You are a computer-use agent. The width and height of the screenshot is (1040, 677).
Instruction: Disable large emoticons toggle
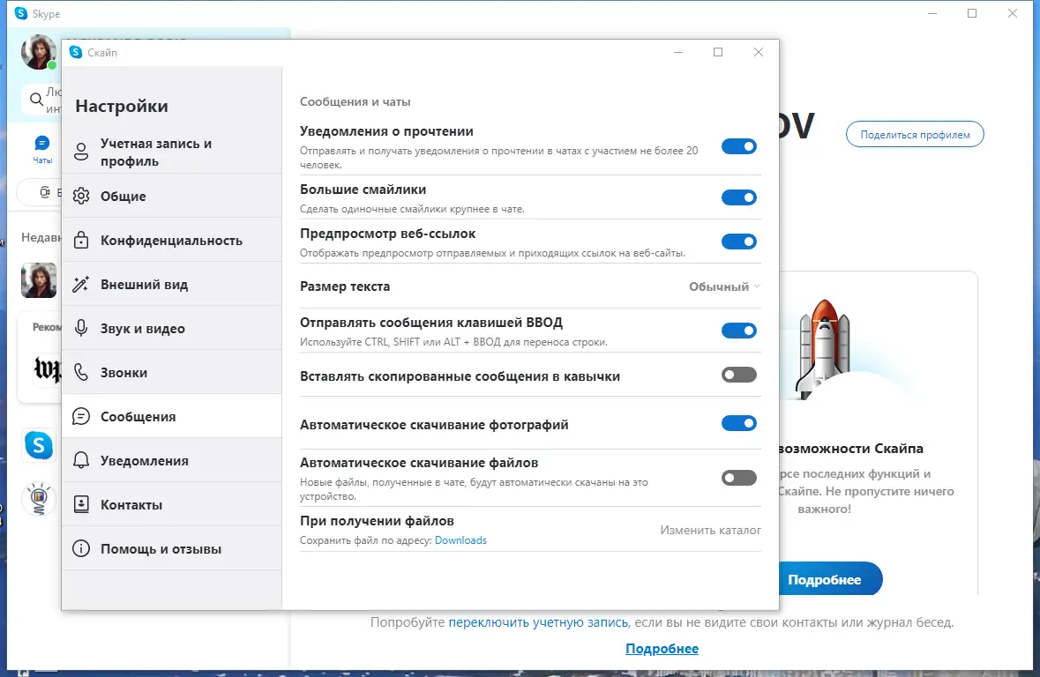(739, 197)
